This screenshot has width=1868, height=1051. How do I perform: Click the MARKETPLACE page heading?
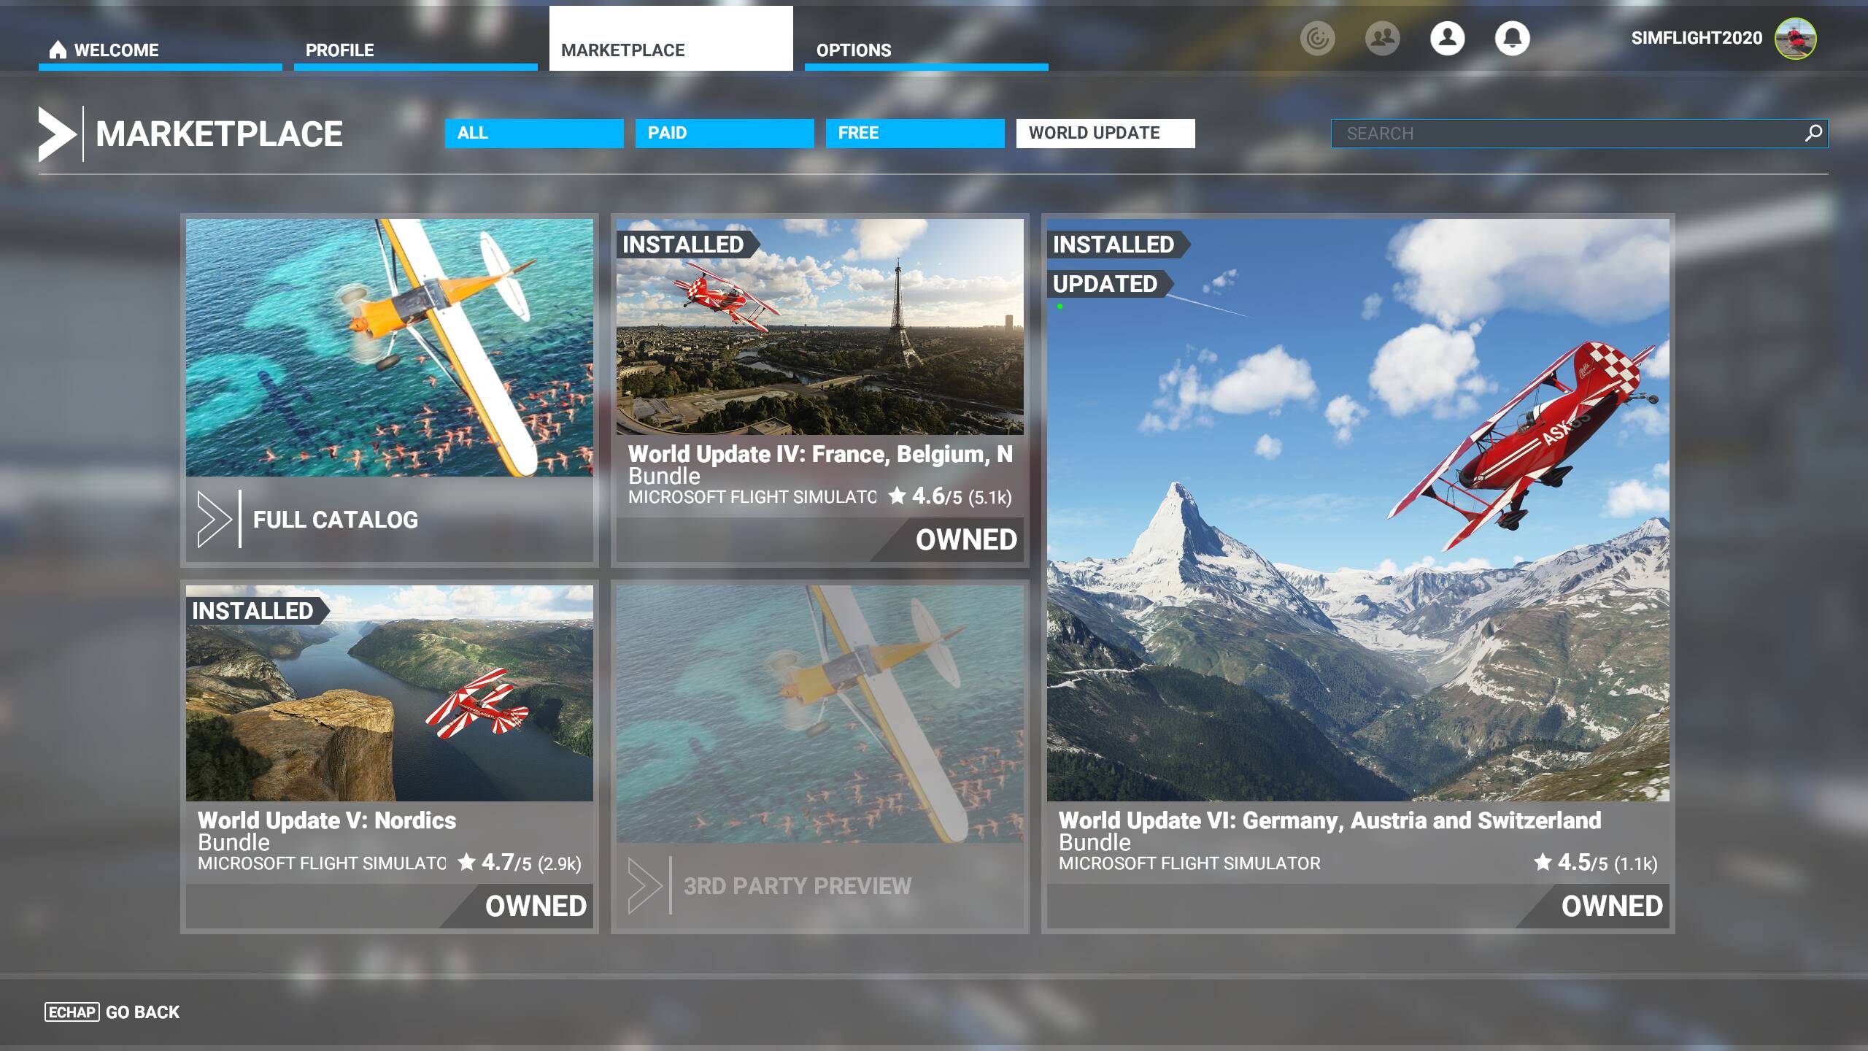tap(219, 134)
